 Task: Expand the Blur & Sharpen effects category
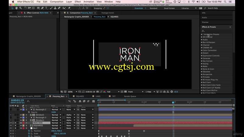202,42
